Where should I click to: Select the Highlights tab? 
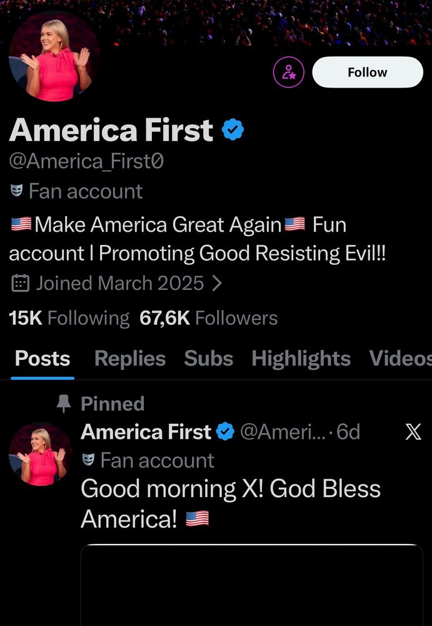click(301, 358)
